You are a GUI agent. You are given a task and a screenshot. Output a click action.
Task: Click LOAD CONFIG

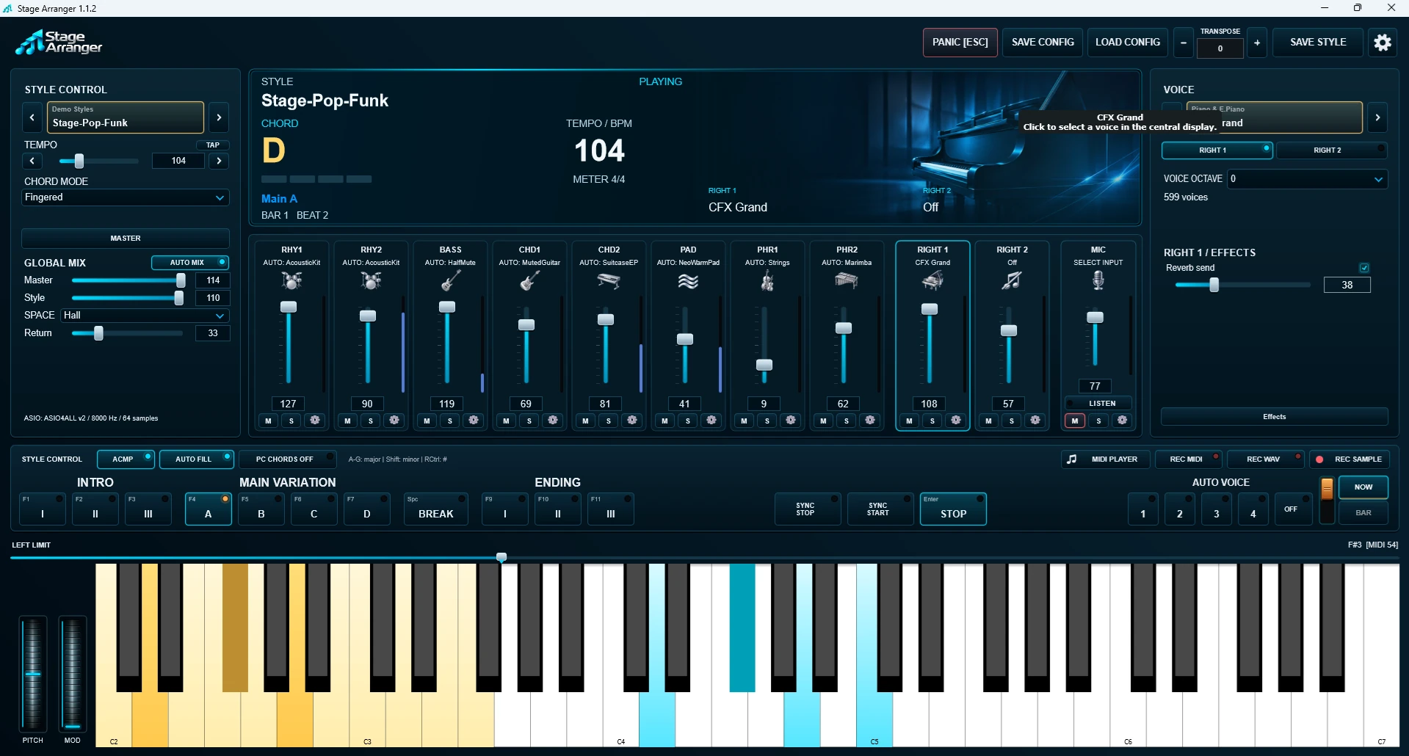[x=1128, y=43]
